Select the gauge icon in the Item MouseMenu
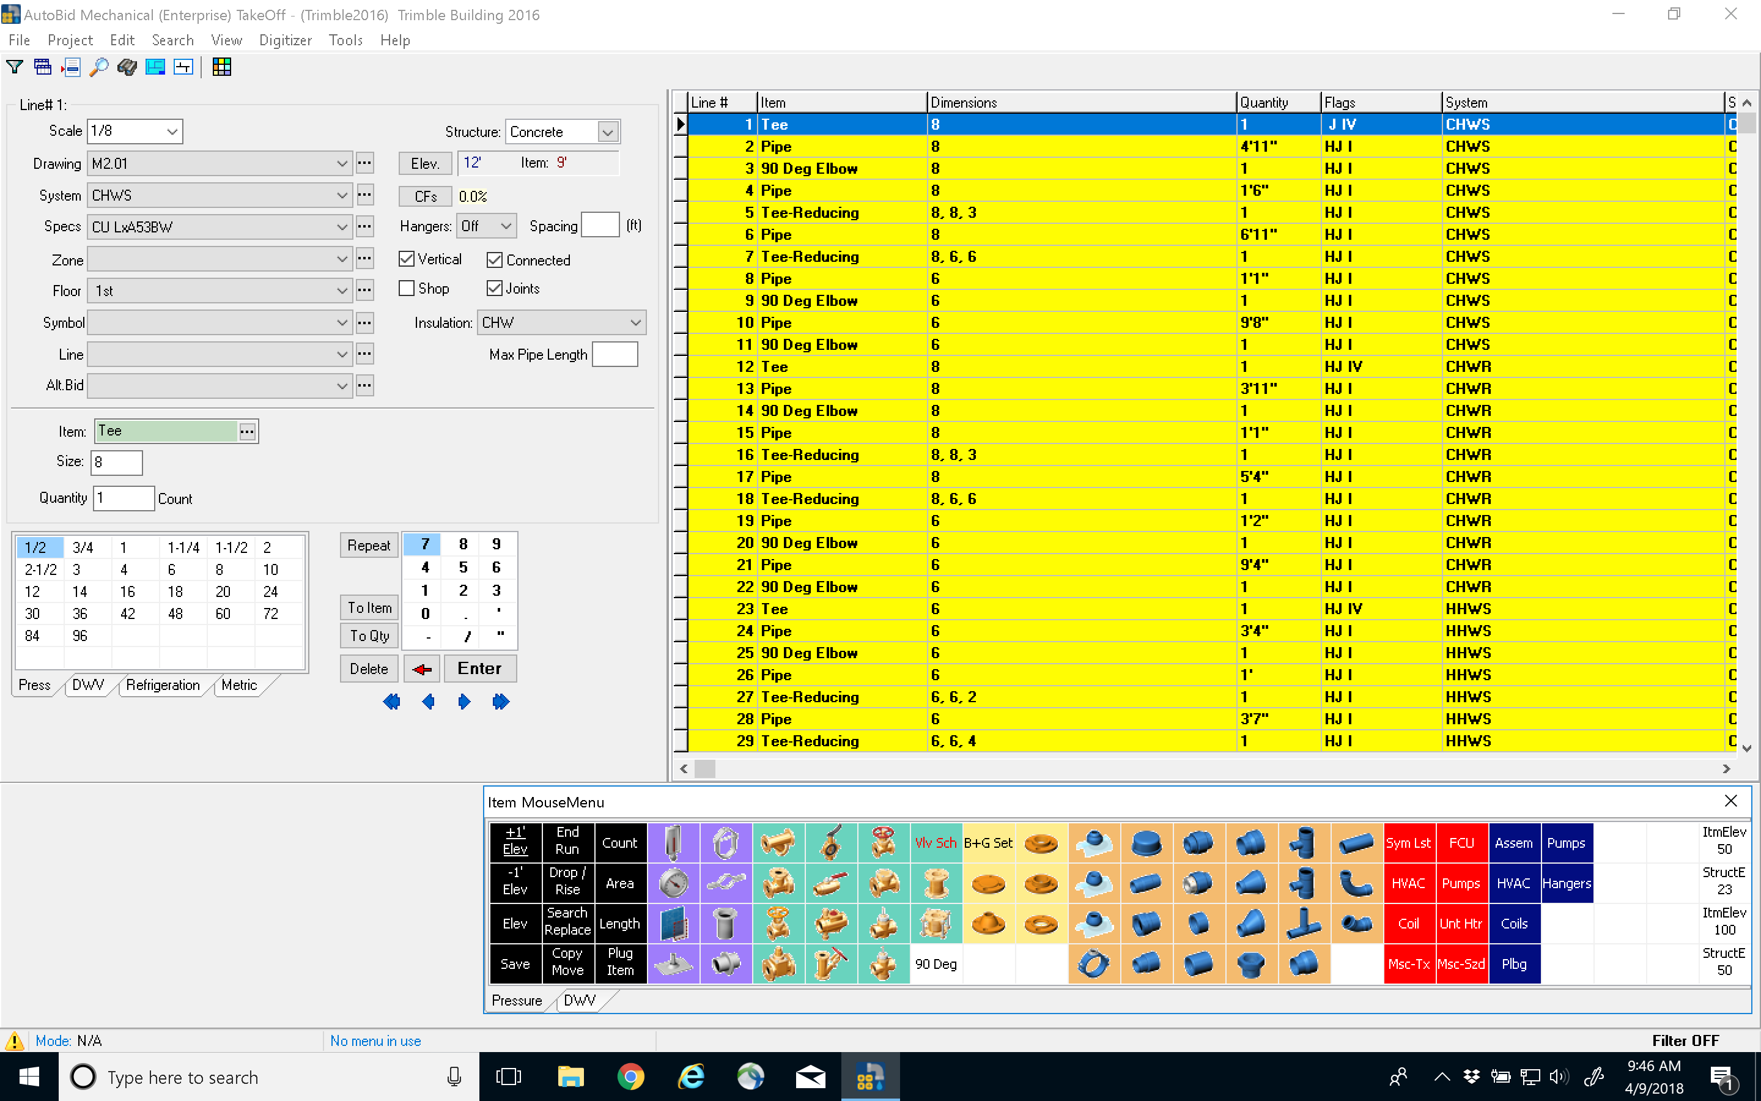The height and width of the screenshot is (1101, 1761). click(x=673, y=883)
